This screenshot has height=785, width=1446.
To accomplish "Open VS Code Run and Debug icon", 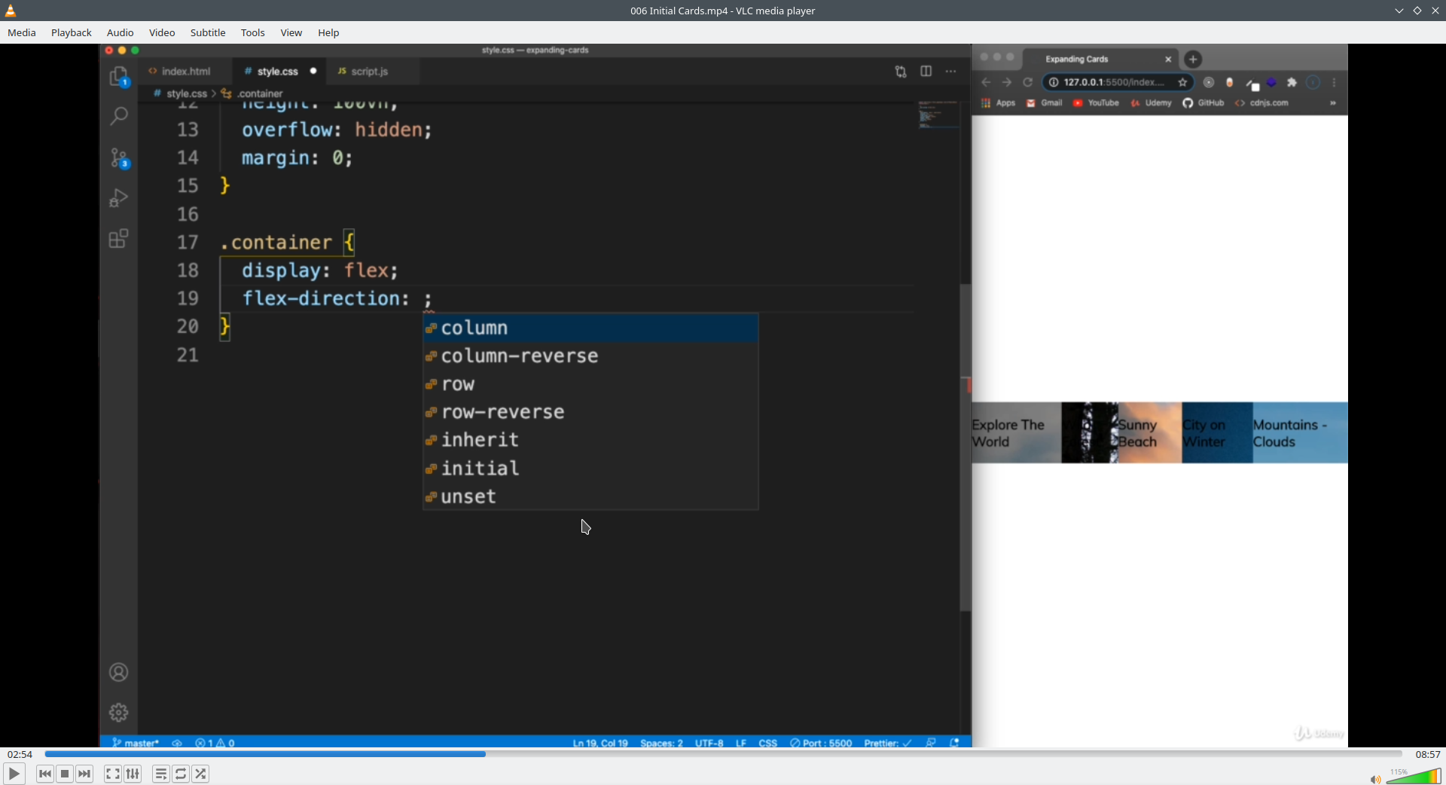I will click(x=119, y=198).
